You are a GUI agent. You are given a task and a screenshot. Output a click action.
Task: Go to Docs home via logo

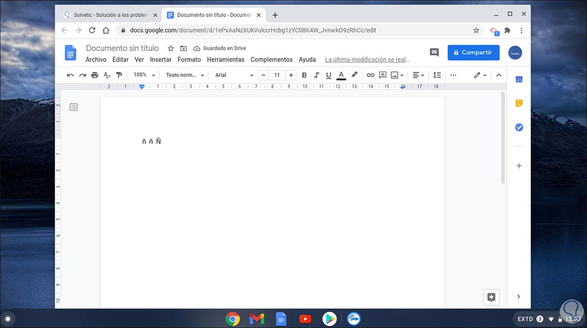(71, 53)
